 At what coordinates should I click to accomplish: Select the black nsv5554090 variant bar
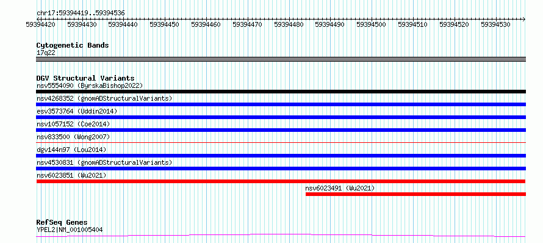click(281, 92)
